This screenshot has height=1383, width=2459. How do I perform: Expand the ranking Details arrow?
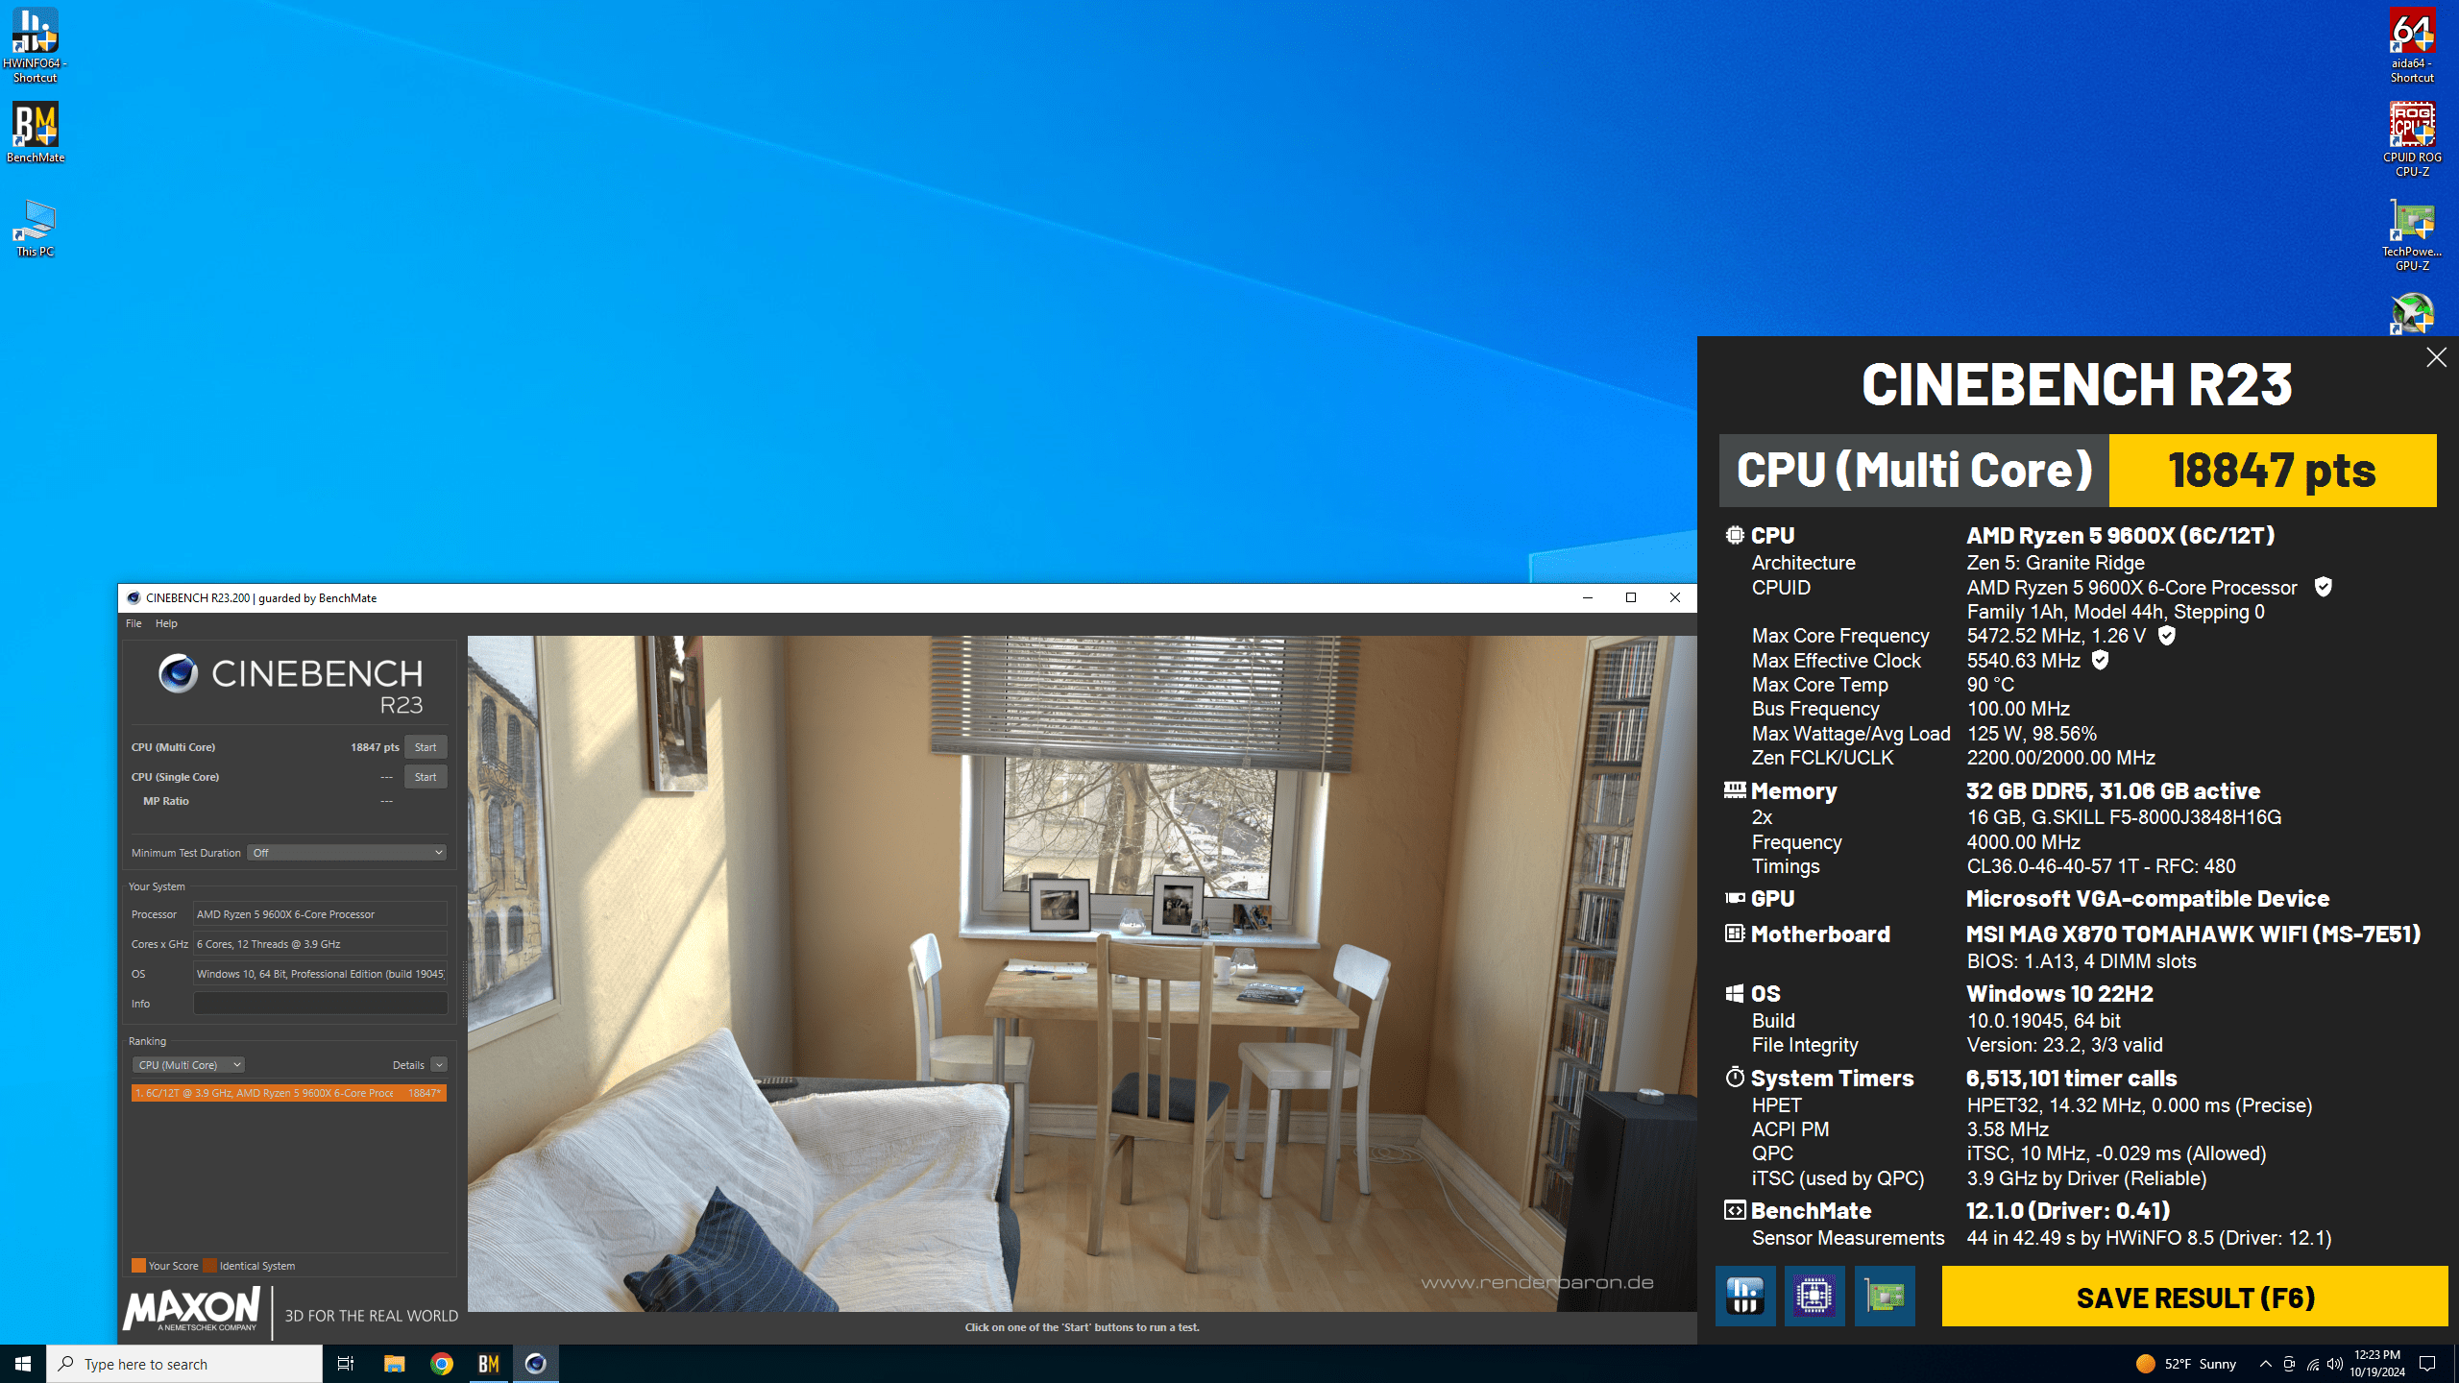438,1065
